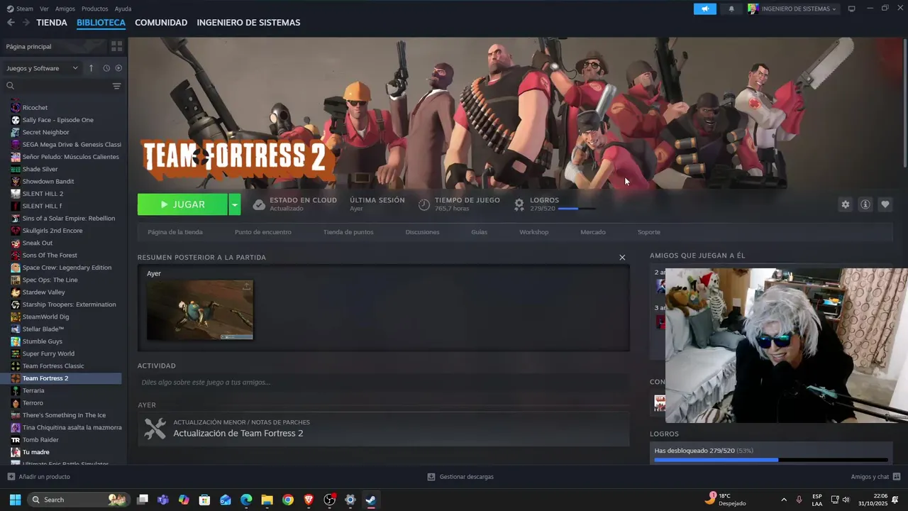Image resolution: width=908 pixels, height=511 pixels.
Task: Show recent activity clock filter
Action: tap(106, 68)
